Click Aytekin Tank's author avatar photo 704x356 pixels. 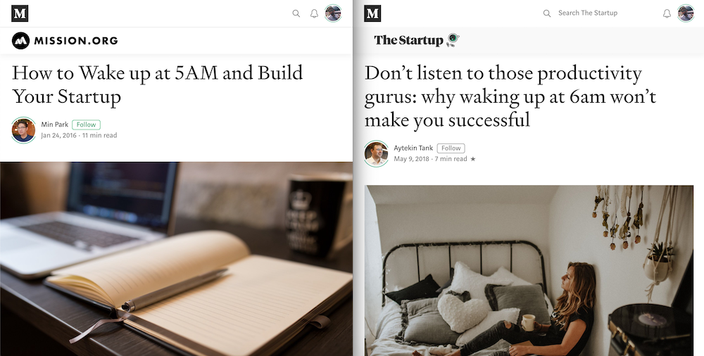[376, 153]
